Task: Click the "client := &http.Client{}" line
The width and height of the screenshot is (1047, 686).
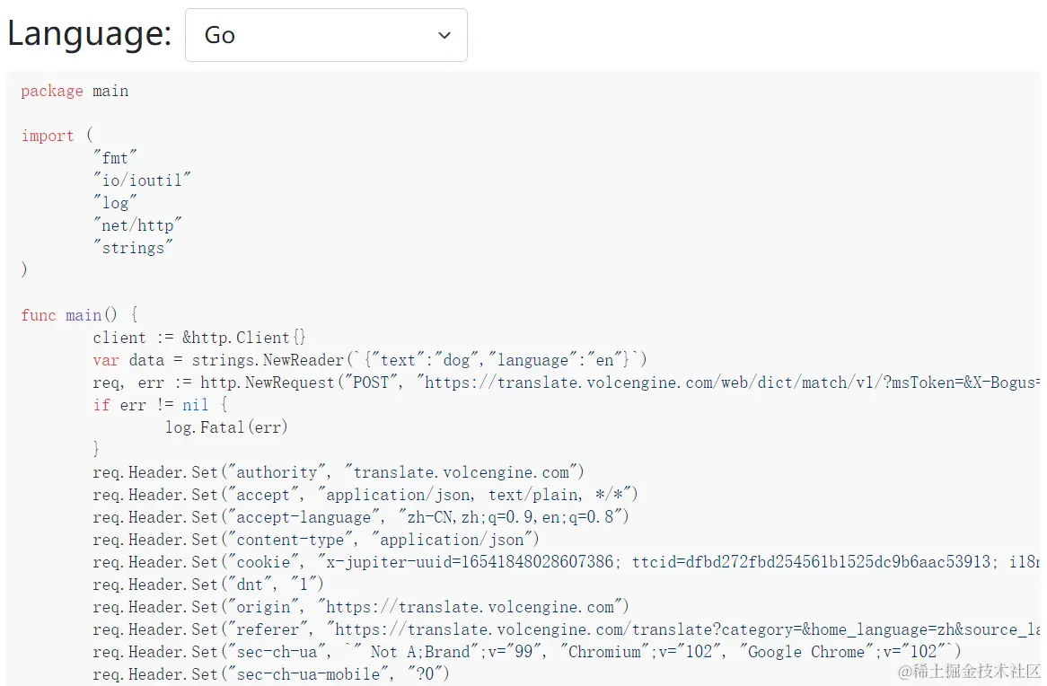Action: coord(199,338)
